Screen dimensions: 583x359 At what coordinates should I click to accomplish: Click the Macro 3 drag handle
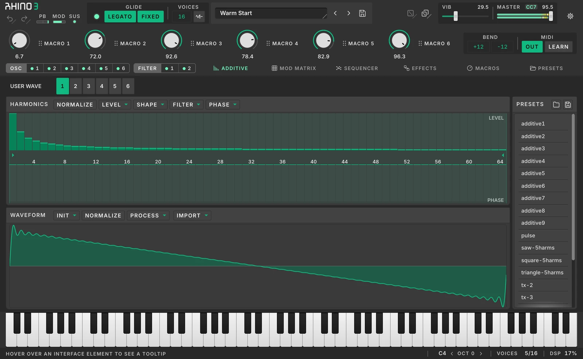coord(192,43)
